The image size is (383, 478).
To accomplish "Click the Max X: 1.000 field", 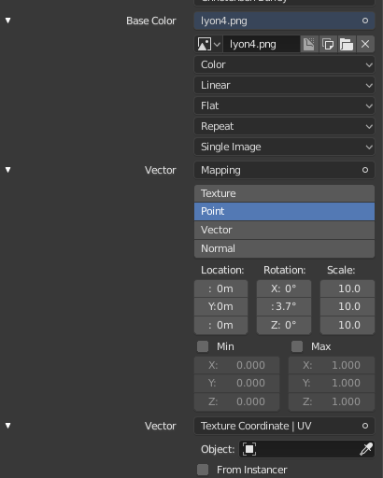I will tap(332, 365).
